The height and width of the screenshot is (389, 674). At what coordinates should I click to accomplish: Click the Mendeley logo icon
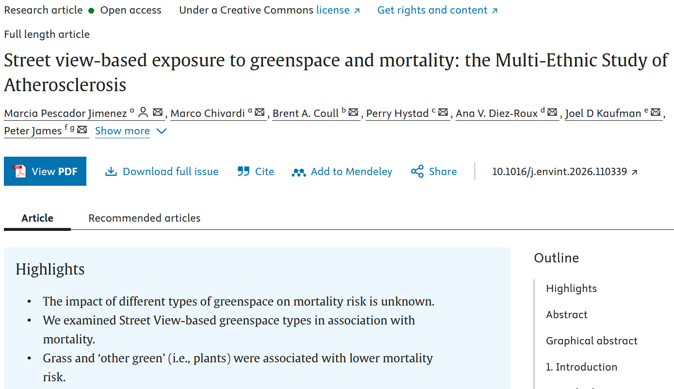point(298,172)
